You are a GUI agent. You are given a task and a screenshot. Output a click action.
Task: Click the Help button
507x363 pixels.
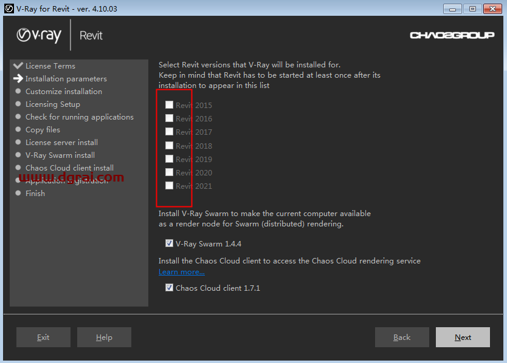click(103, 337)
